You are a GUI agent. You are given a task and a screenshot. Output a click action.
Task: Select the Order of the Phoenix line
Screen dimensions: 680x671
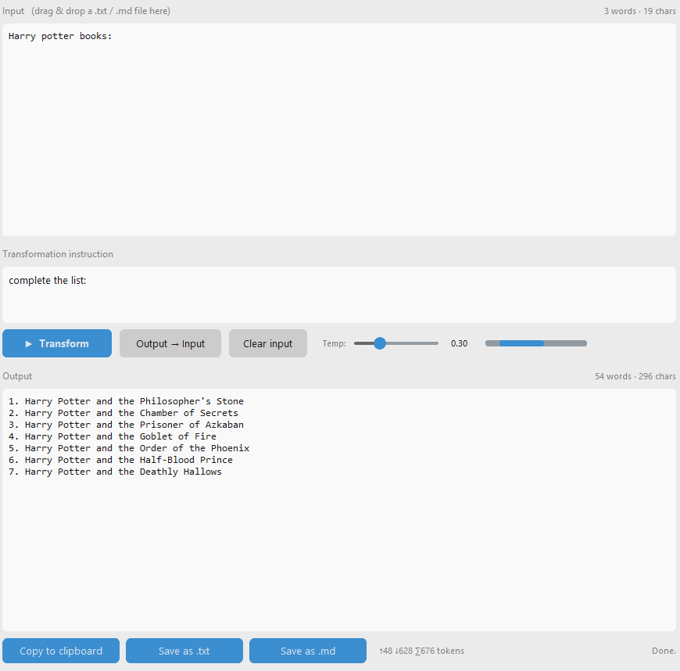pos(129,448)
